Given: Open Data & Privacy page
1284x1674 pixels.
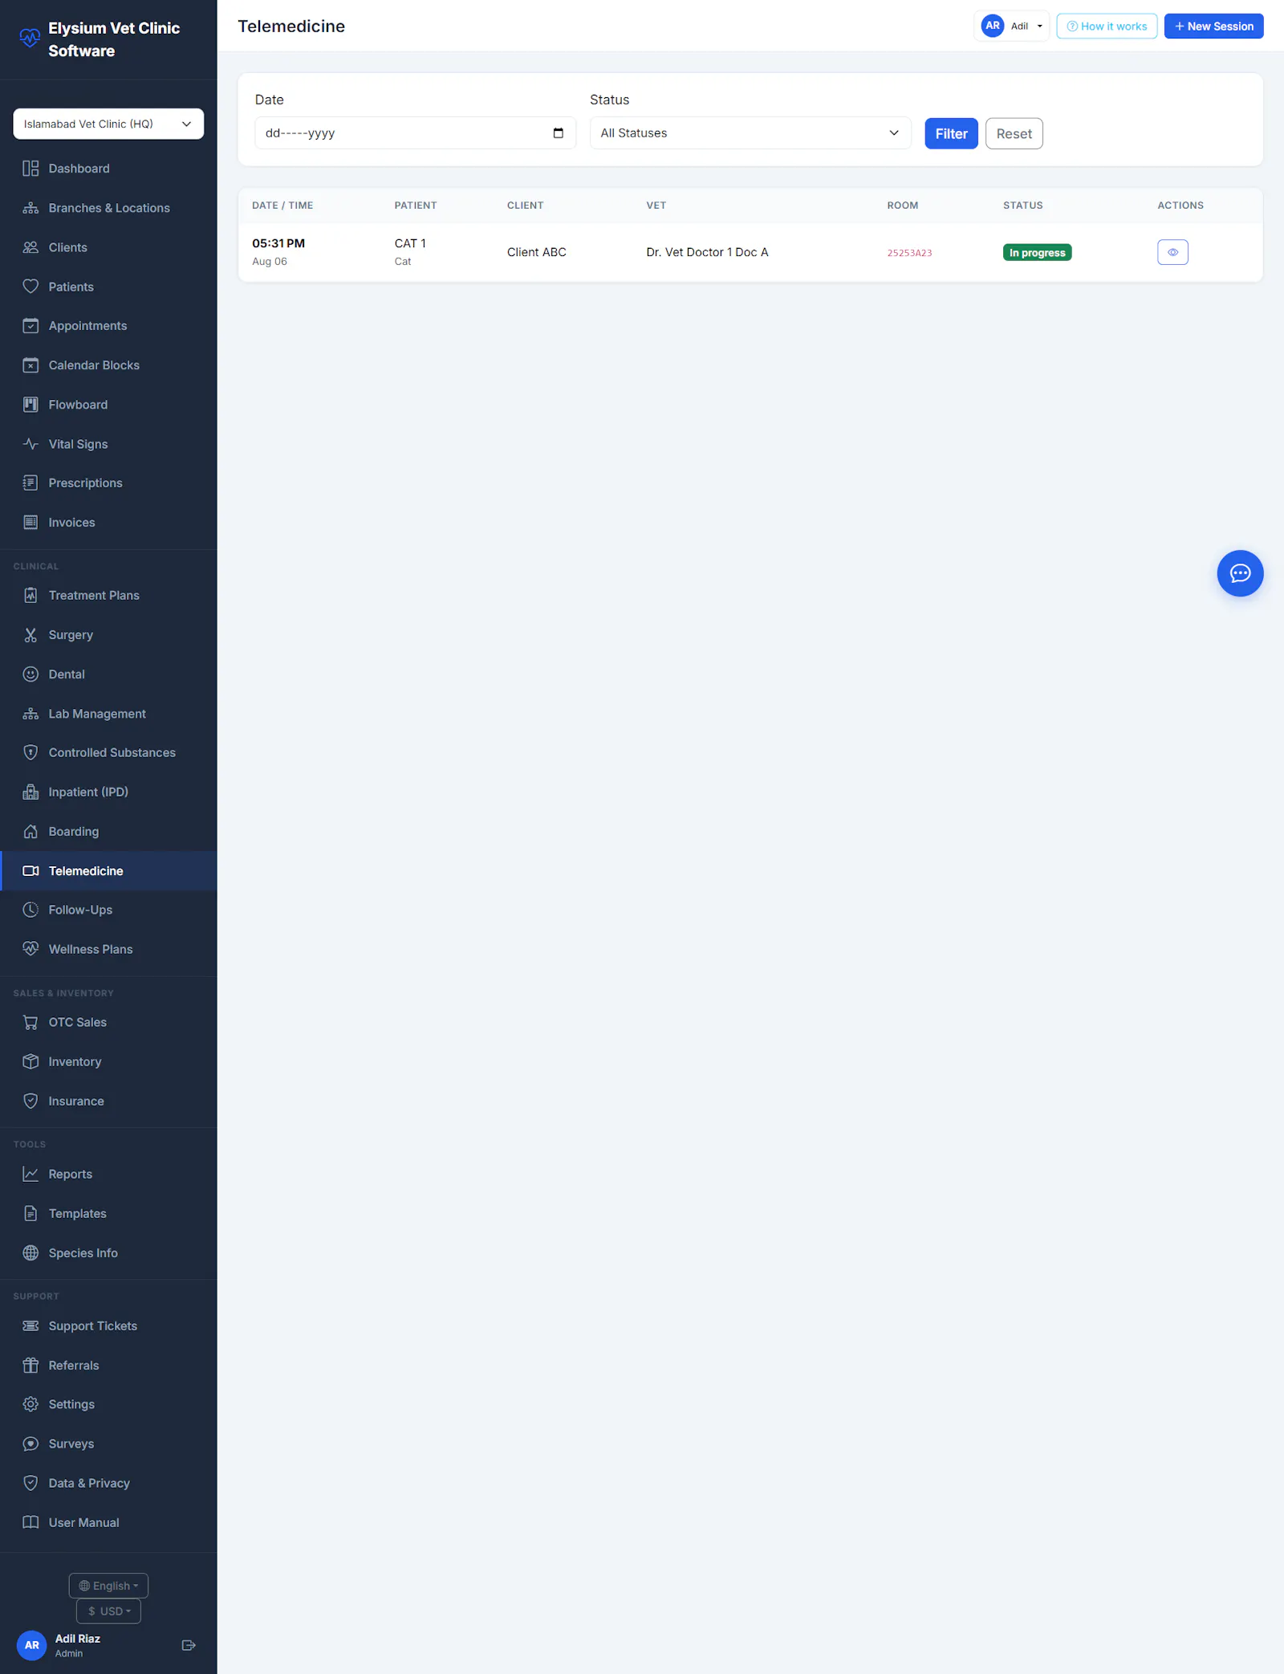Looking at the screenshot, I should (108, 1484).
